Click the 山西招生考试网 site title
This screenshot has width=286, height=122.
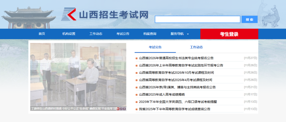pos(114,15)
